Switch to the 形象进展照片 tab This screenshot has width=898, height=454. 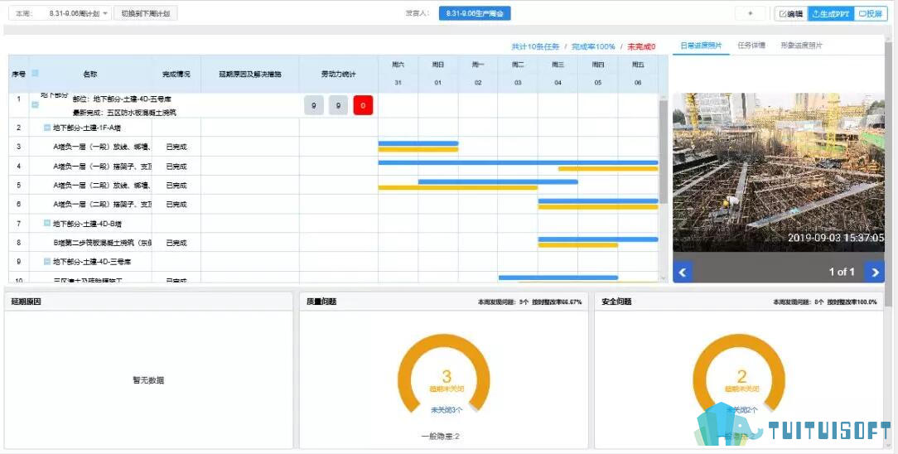coord(801,46)
